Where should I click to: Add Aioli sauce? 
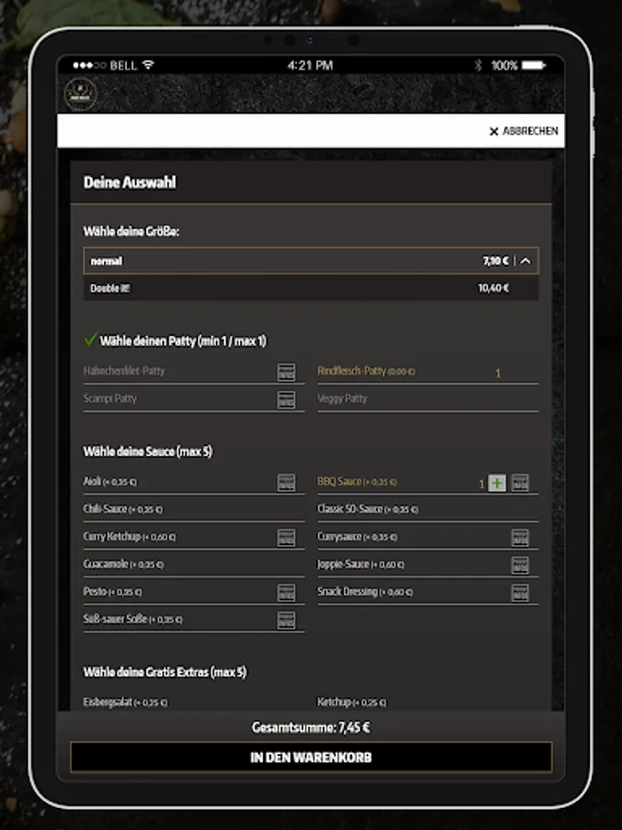(110, 481)
